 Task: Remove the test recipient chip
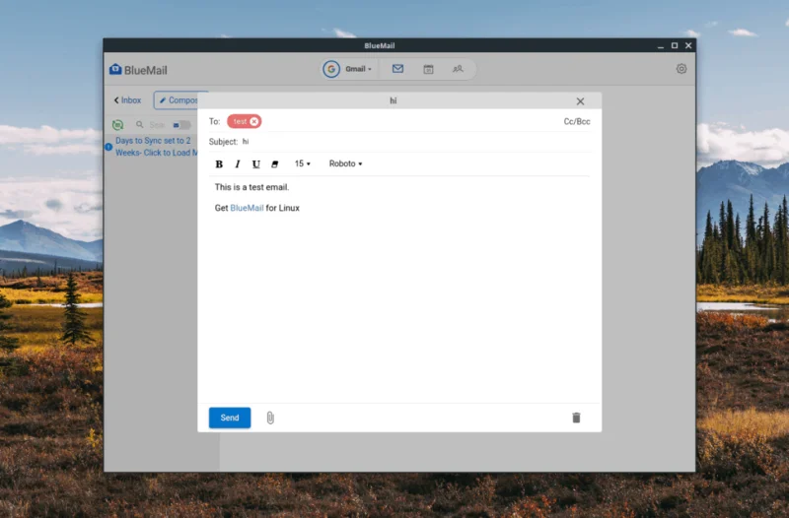pos(254,121)
